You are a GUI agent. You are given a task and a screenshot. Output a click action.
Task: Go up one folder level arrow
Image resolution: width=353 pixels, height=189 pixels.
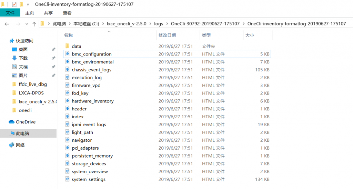coord(34,24)
